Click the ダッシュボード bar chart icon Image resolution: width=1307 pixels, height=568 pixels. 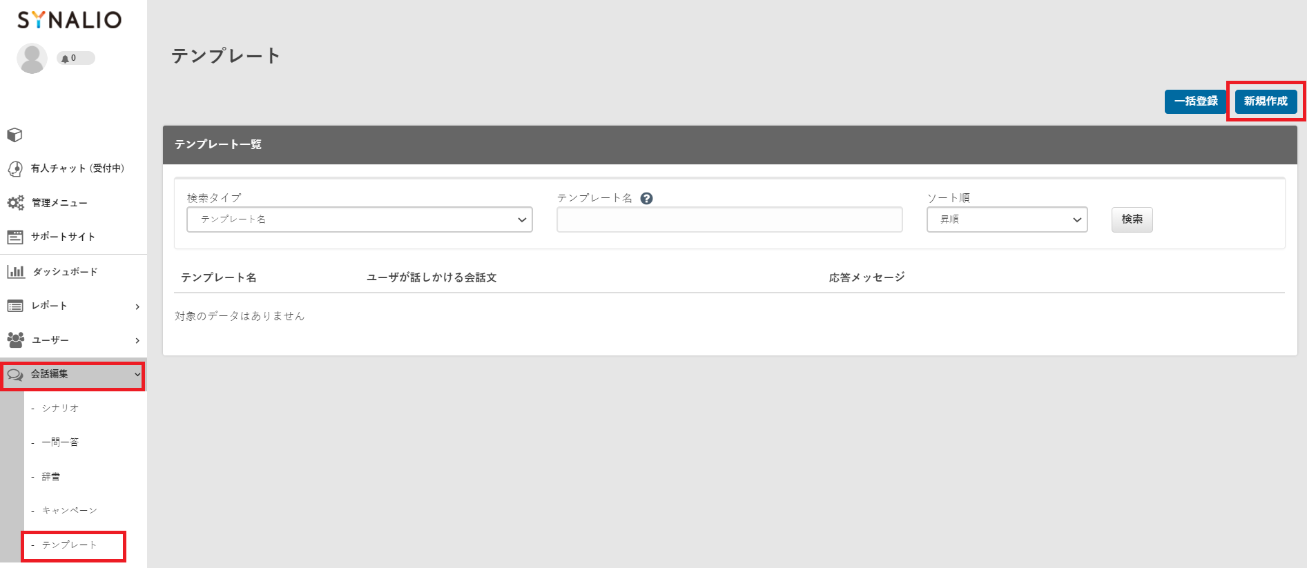click(15, 272)
